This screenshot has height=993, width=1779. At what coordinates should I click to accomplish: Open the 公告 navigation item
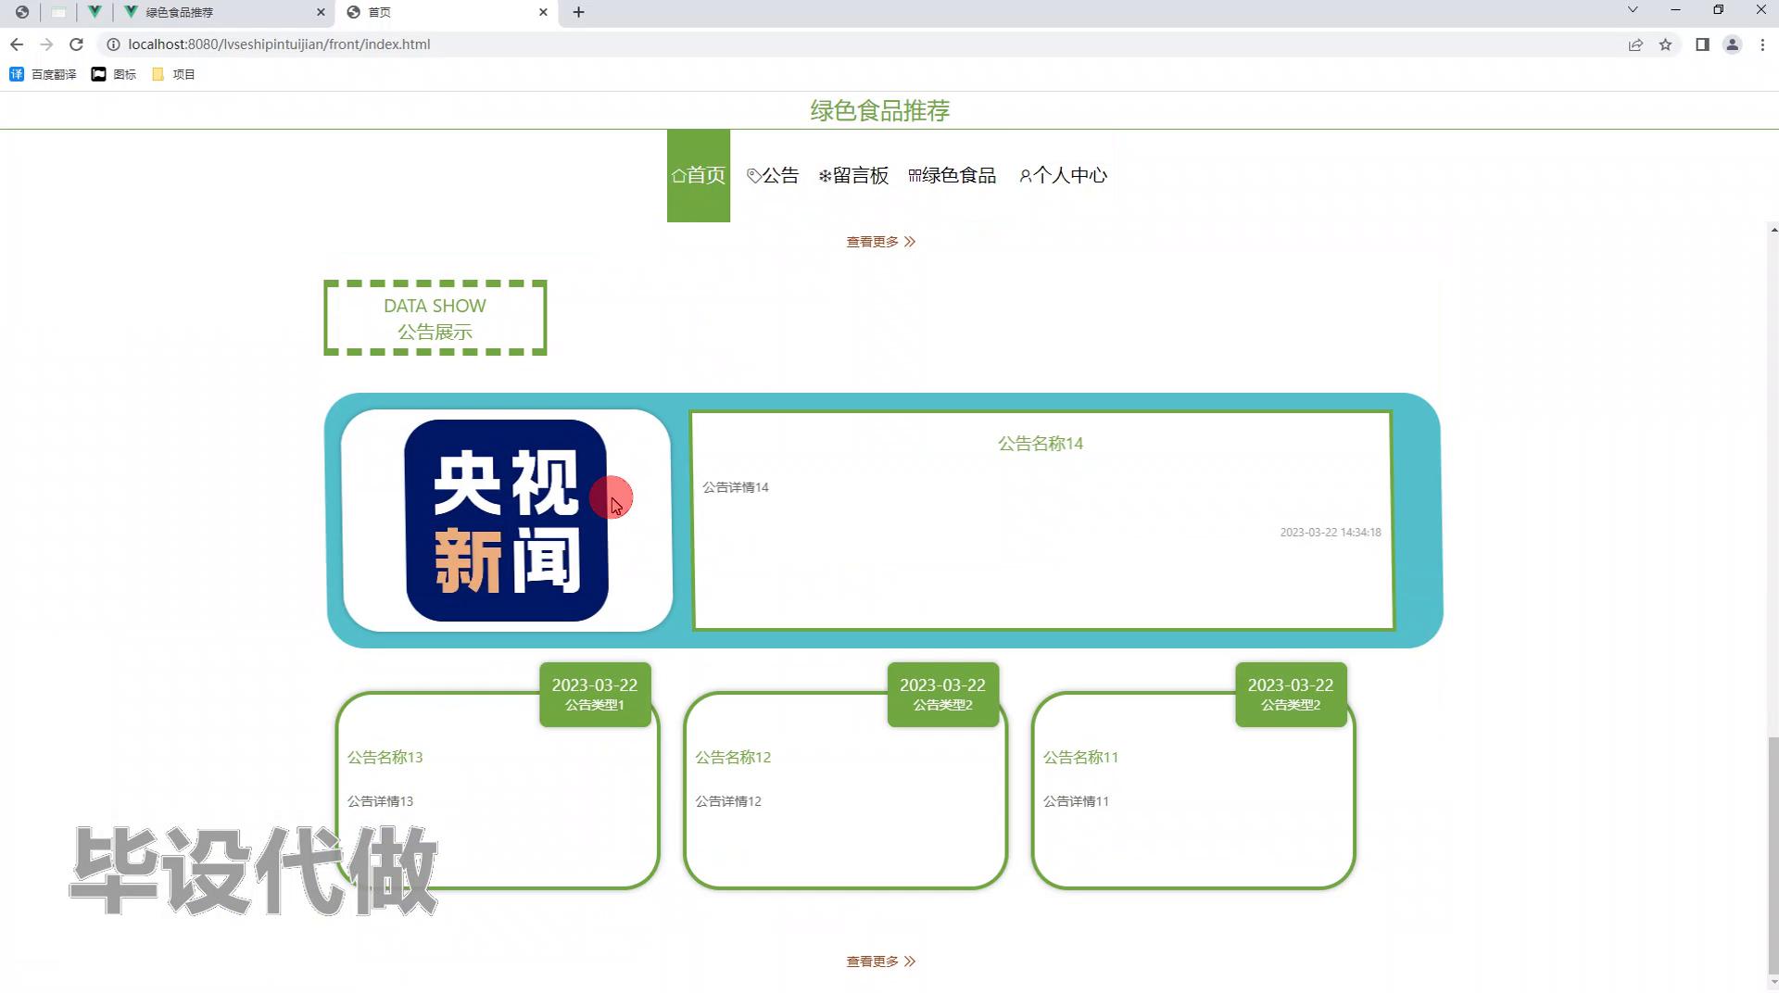pyautogui.click(x=773, y=175)
